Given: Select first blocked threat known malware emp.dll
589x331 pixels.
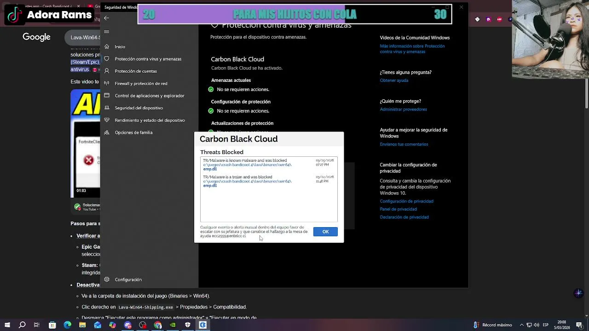Looking at the screenshot, I should coord(269,165).
